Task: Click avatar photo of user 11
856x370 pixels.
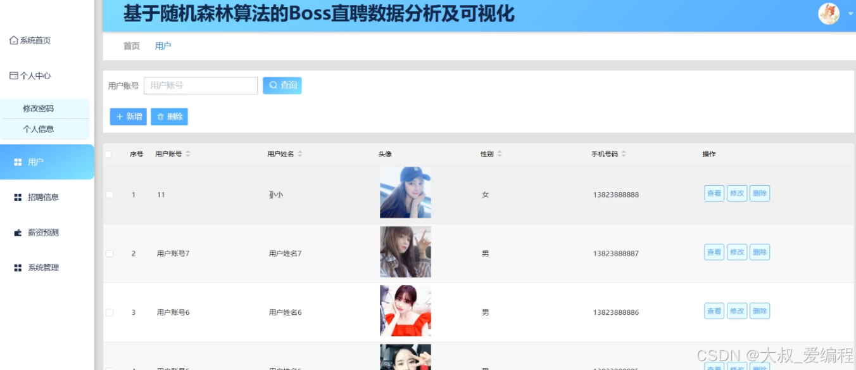Action: [405, 193]
